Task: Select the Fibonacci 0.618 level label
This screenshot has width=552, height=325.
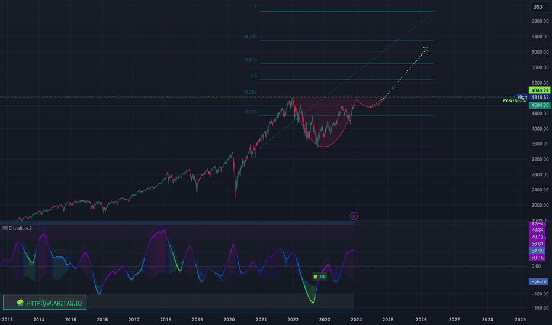Action: [x=251, y=60]
